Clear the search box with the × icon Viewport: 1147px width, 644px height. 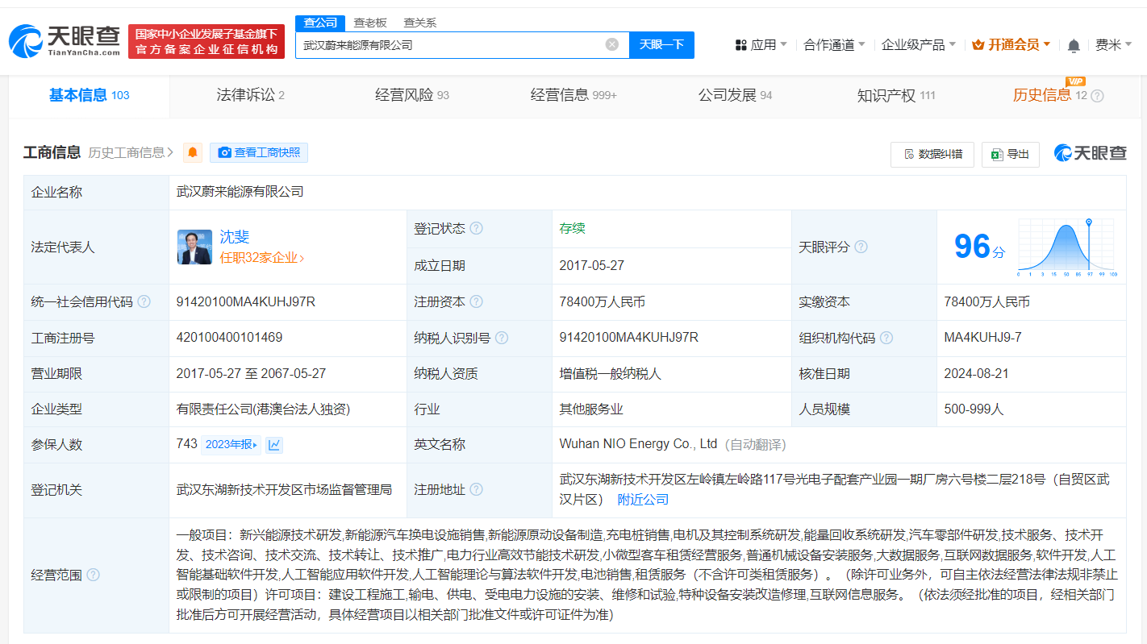point(611,45)
